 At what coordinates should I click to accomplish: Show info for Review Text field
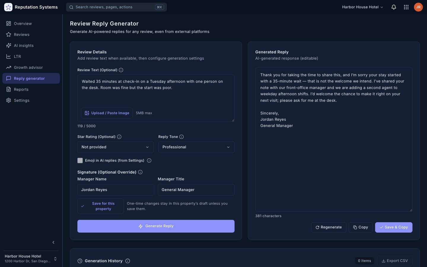click(121, 70)
